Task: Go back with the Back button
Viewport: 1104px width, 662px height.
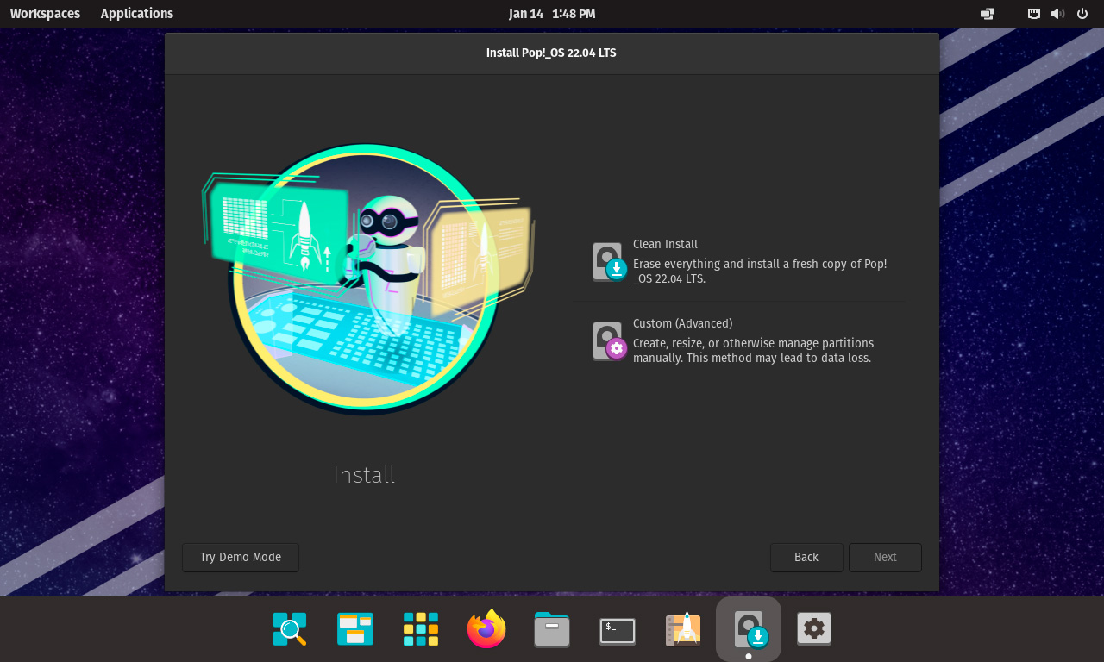Action: point(806,558)
